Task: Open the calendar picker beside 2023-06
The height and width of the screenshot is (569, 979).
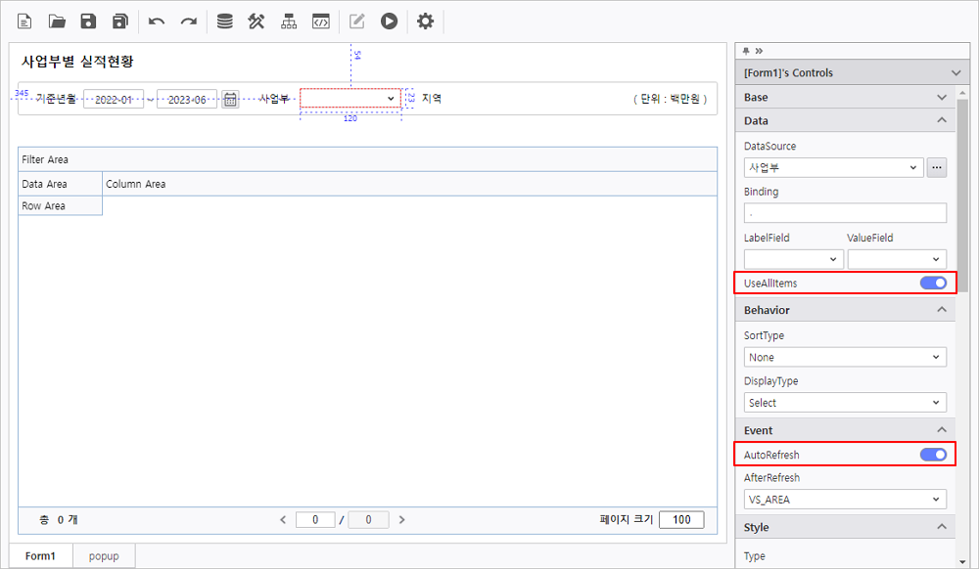Action: coord(230,99)
